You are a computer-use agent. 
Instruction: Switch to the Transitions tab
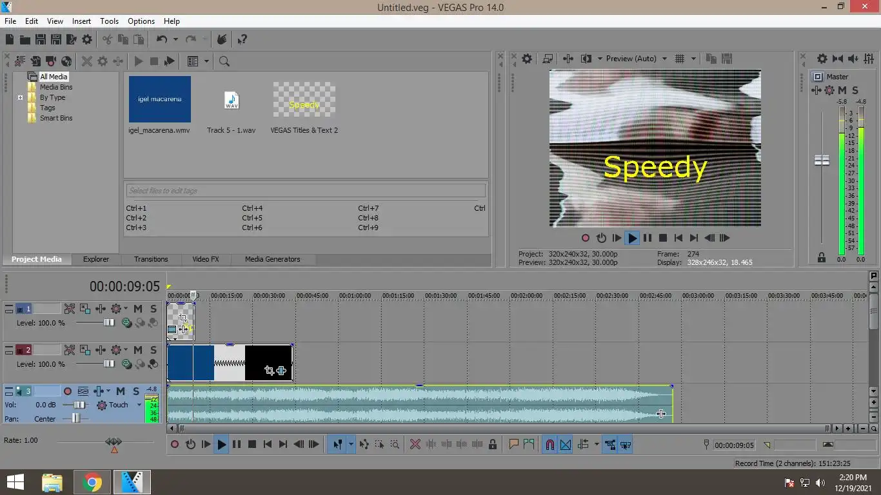point(151,259)
